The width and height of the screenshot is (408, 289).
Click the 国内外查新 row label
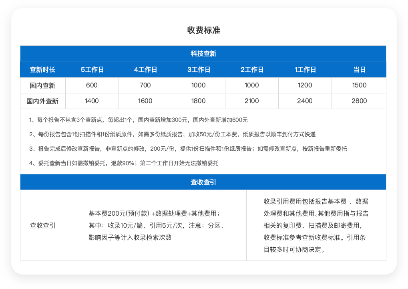tap(42, 101)
